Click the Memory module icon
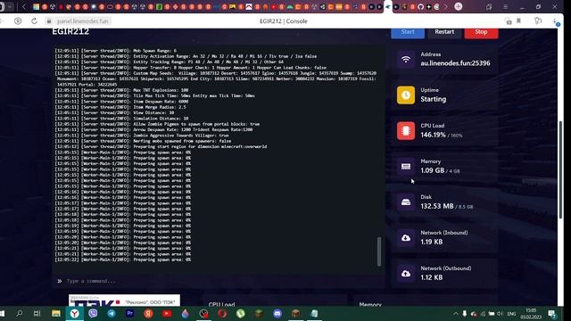The width and height of the screenshot is (571, 321). [406, 167]
